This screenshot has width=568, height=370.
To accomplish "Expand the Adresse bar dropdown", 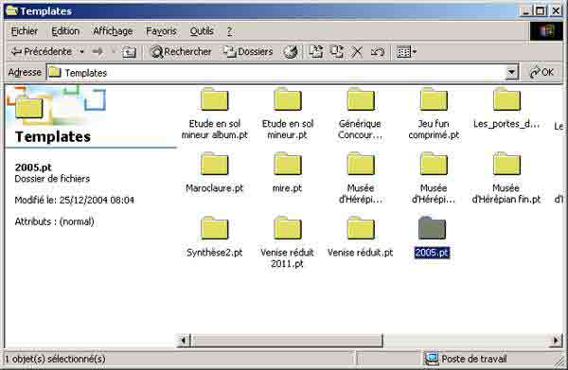I will coord(511,73).
